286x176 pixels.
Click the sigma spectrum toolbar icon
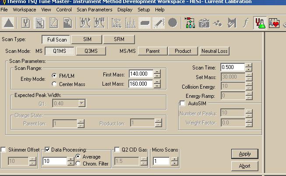117,23
